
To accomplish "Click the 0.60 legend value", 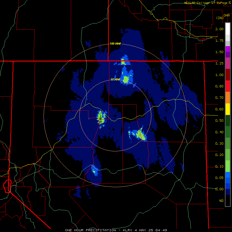I will [x=219, y=109].
